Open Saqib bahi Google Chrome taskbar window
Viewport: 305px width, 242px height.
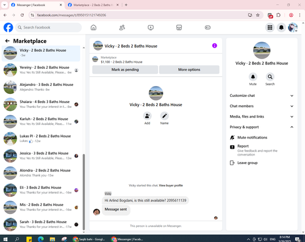(89, 239)
